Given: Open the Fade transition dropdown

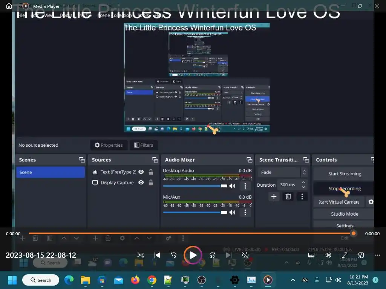Looking at the screenshot, I should click(283, 172).
